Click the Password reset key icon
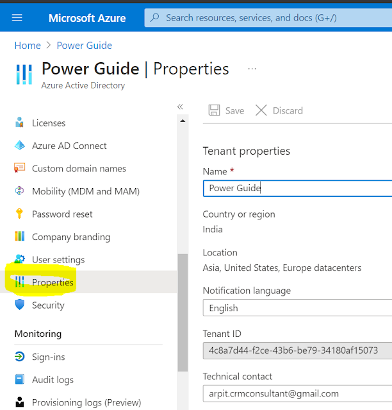 coord(20,214)
